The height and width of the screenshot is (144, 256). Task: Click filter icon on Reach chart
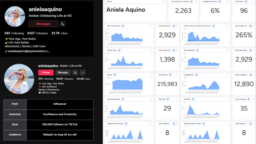115,75
